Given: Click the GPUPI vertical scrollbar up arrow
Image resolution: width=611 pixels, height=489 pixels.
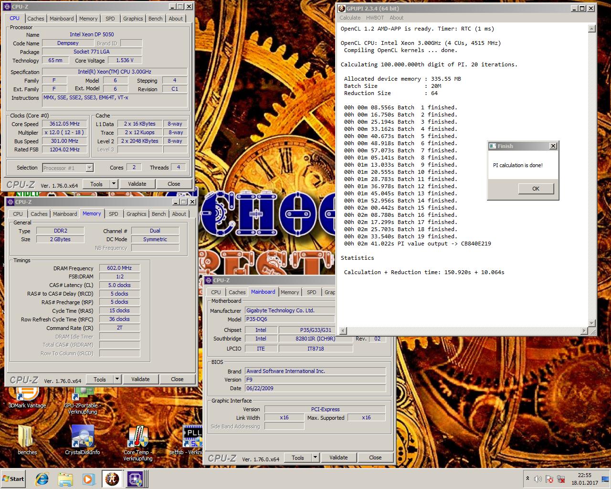Looking at the screenshot, I should pyautogui.click(x=592, y=29).
